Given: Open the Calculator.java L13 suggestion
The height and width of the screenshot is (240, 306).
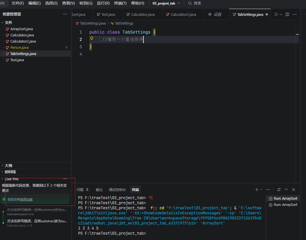Looking at the screenshot, I should [x=37, y=223].
